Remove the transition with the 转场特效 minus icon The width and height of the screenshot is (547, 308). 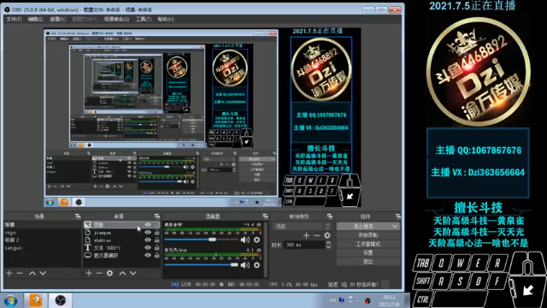tap(316, 235)
